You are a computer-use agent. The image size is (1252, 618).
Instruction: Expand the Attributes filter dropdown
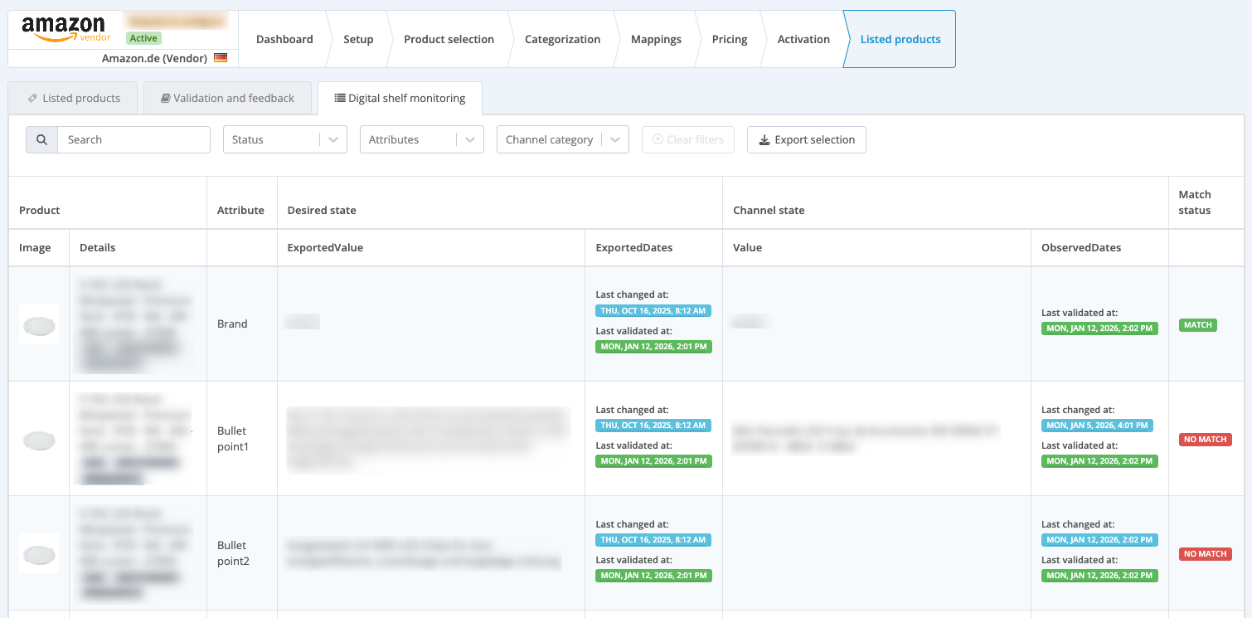[421, 139]
